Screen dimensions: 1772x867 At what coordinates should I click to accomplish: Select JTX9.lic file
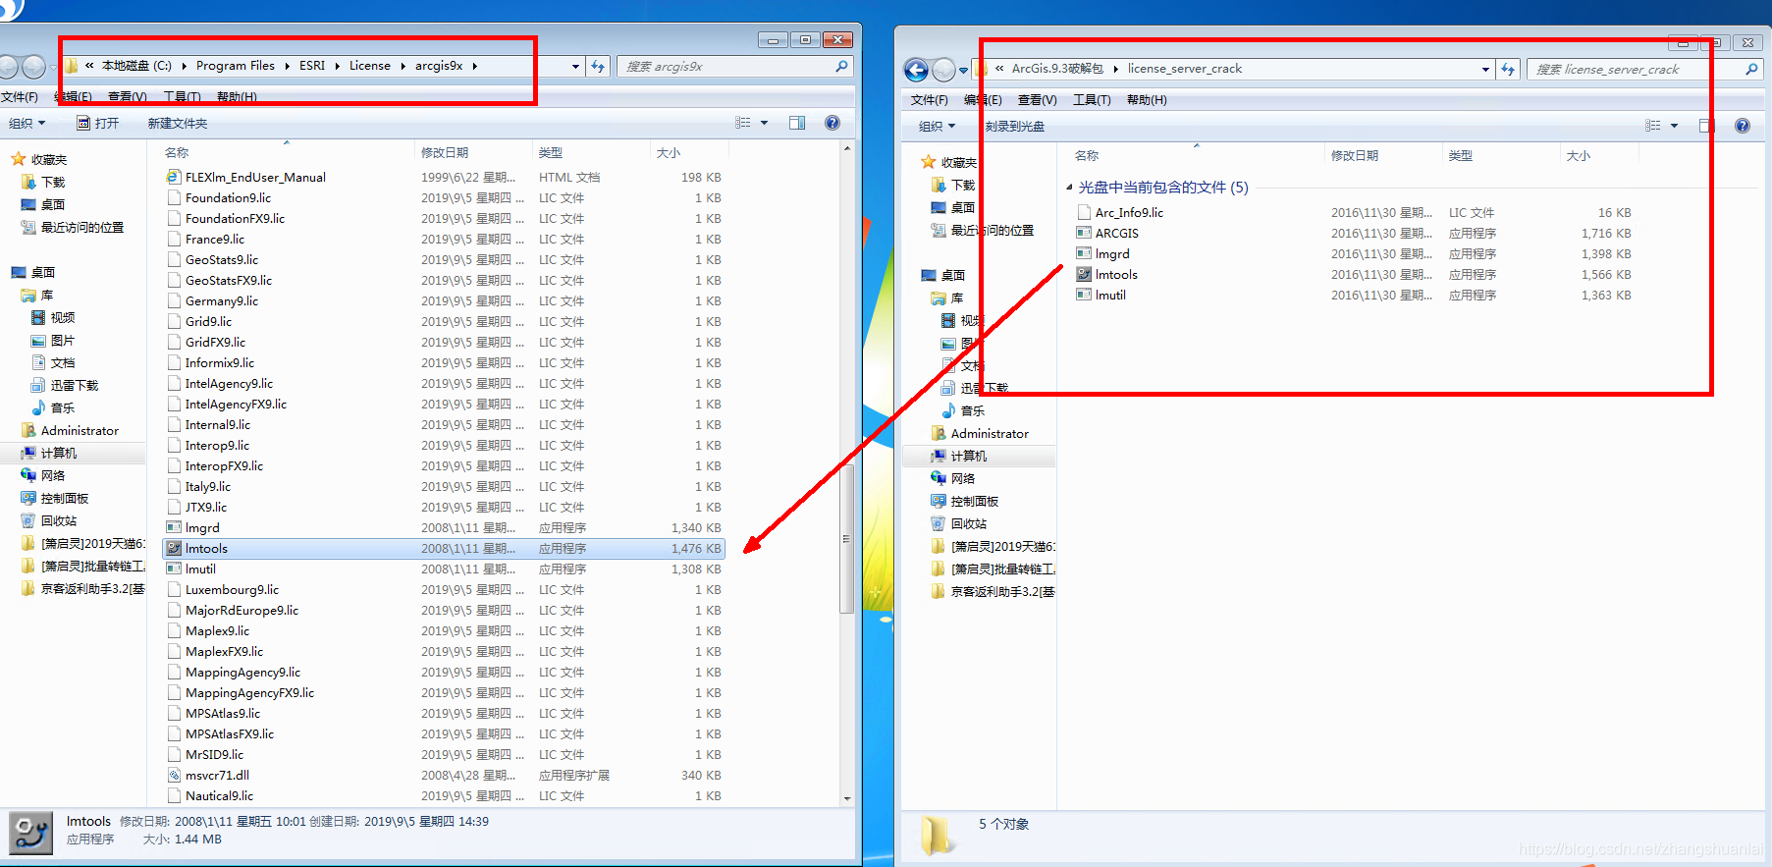click(x=206, y=507)
